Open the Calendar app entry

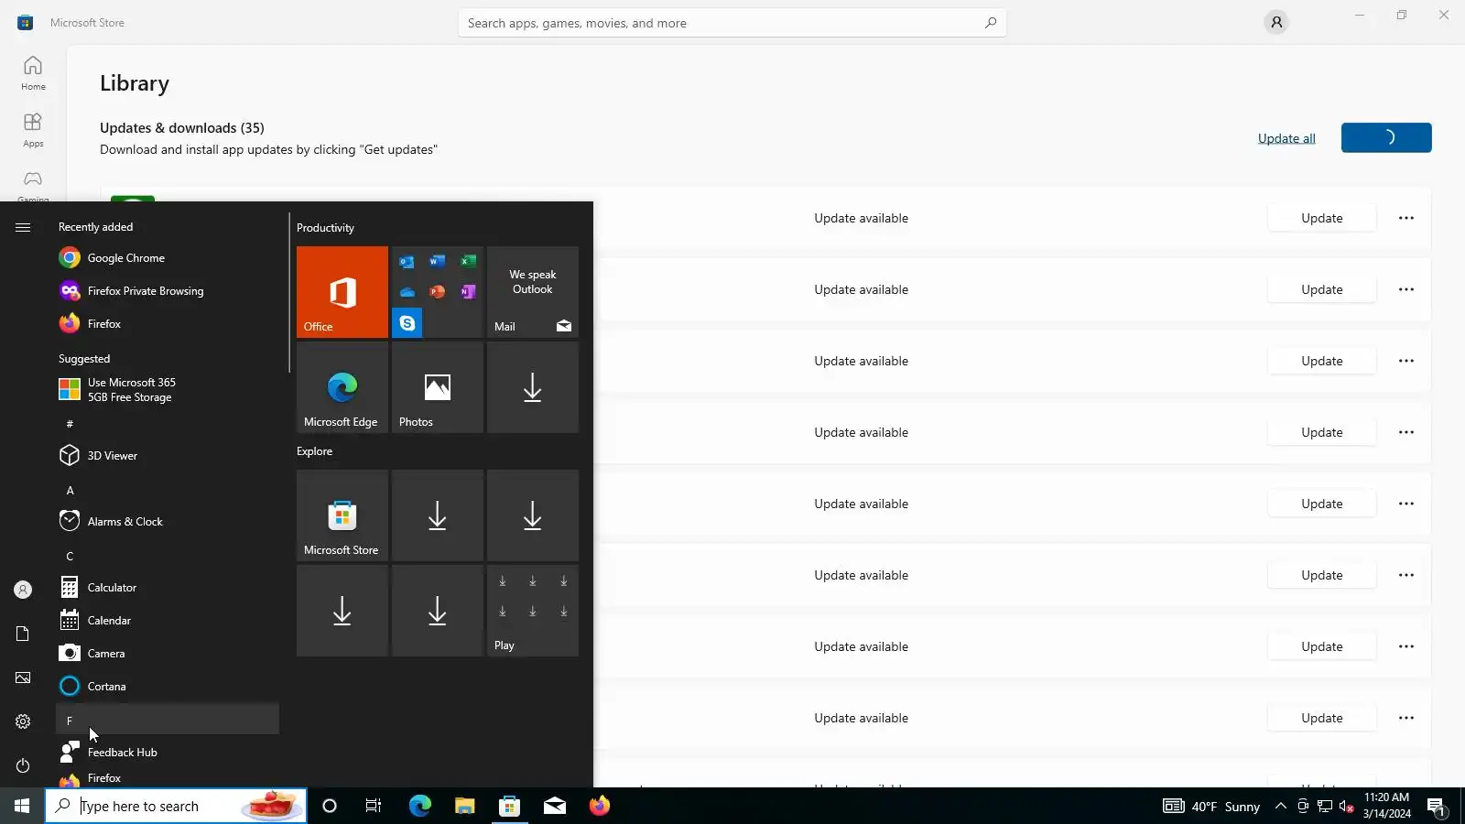pyautogui.click(x=168, y=621)
